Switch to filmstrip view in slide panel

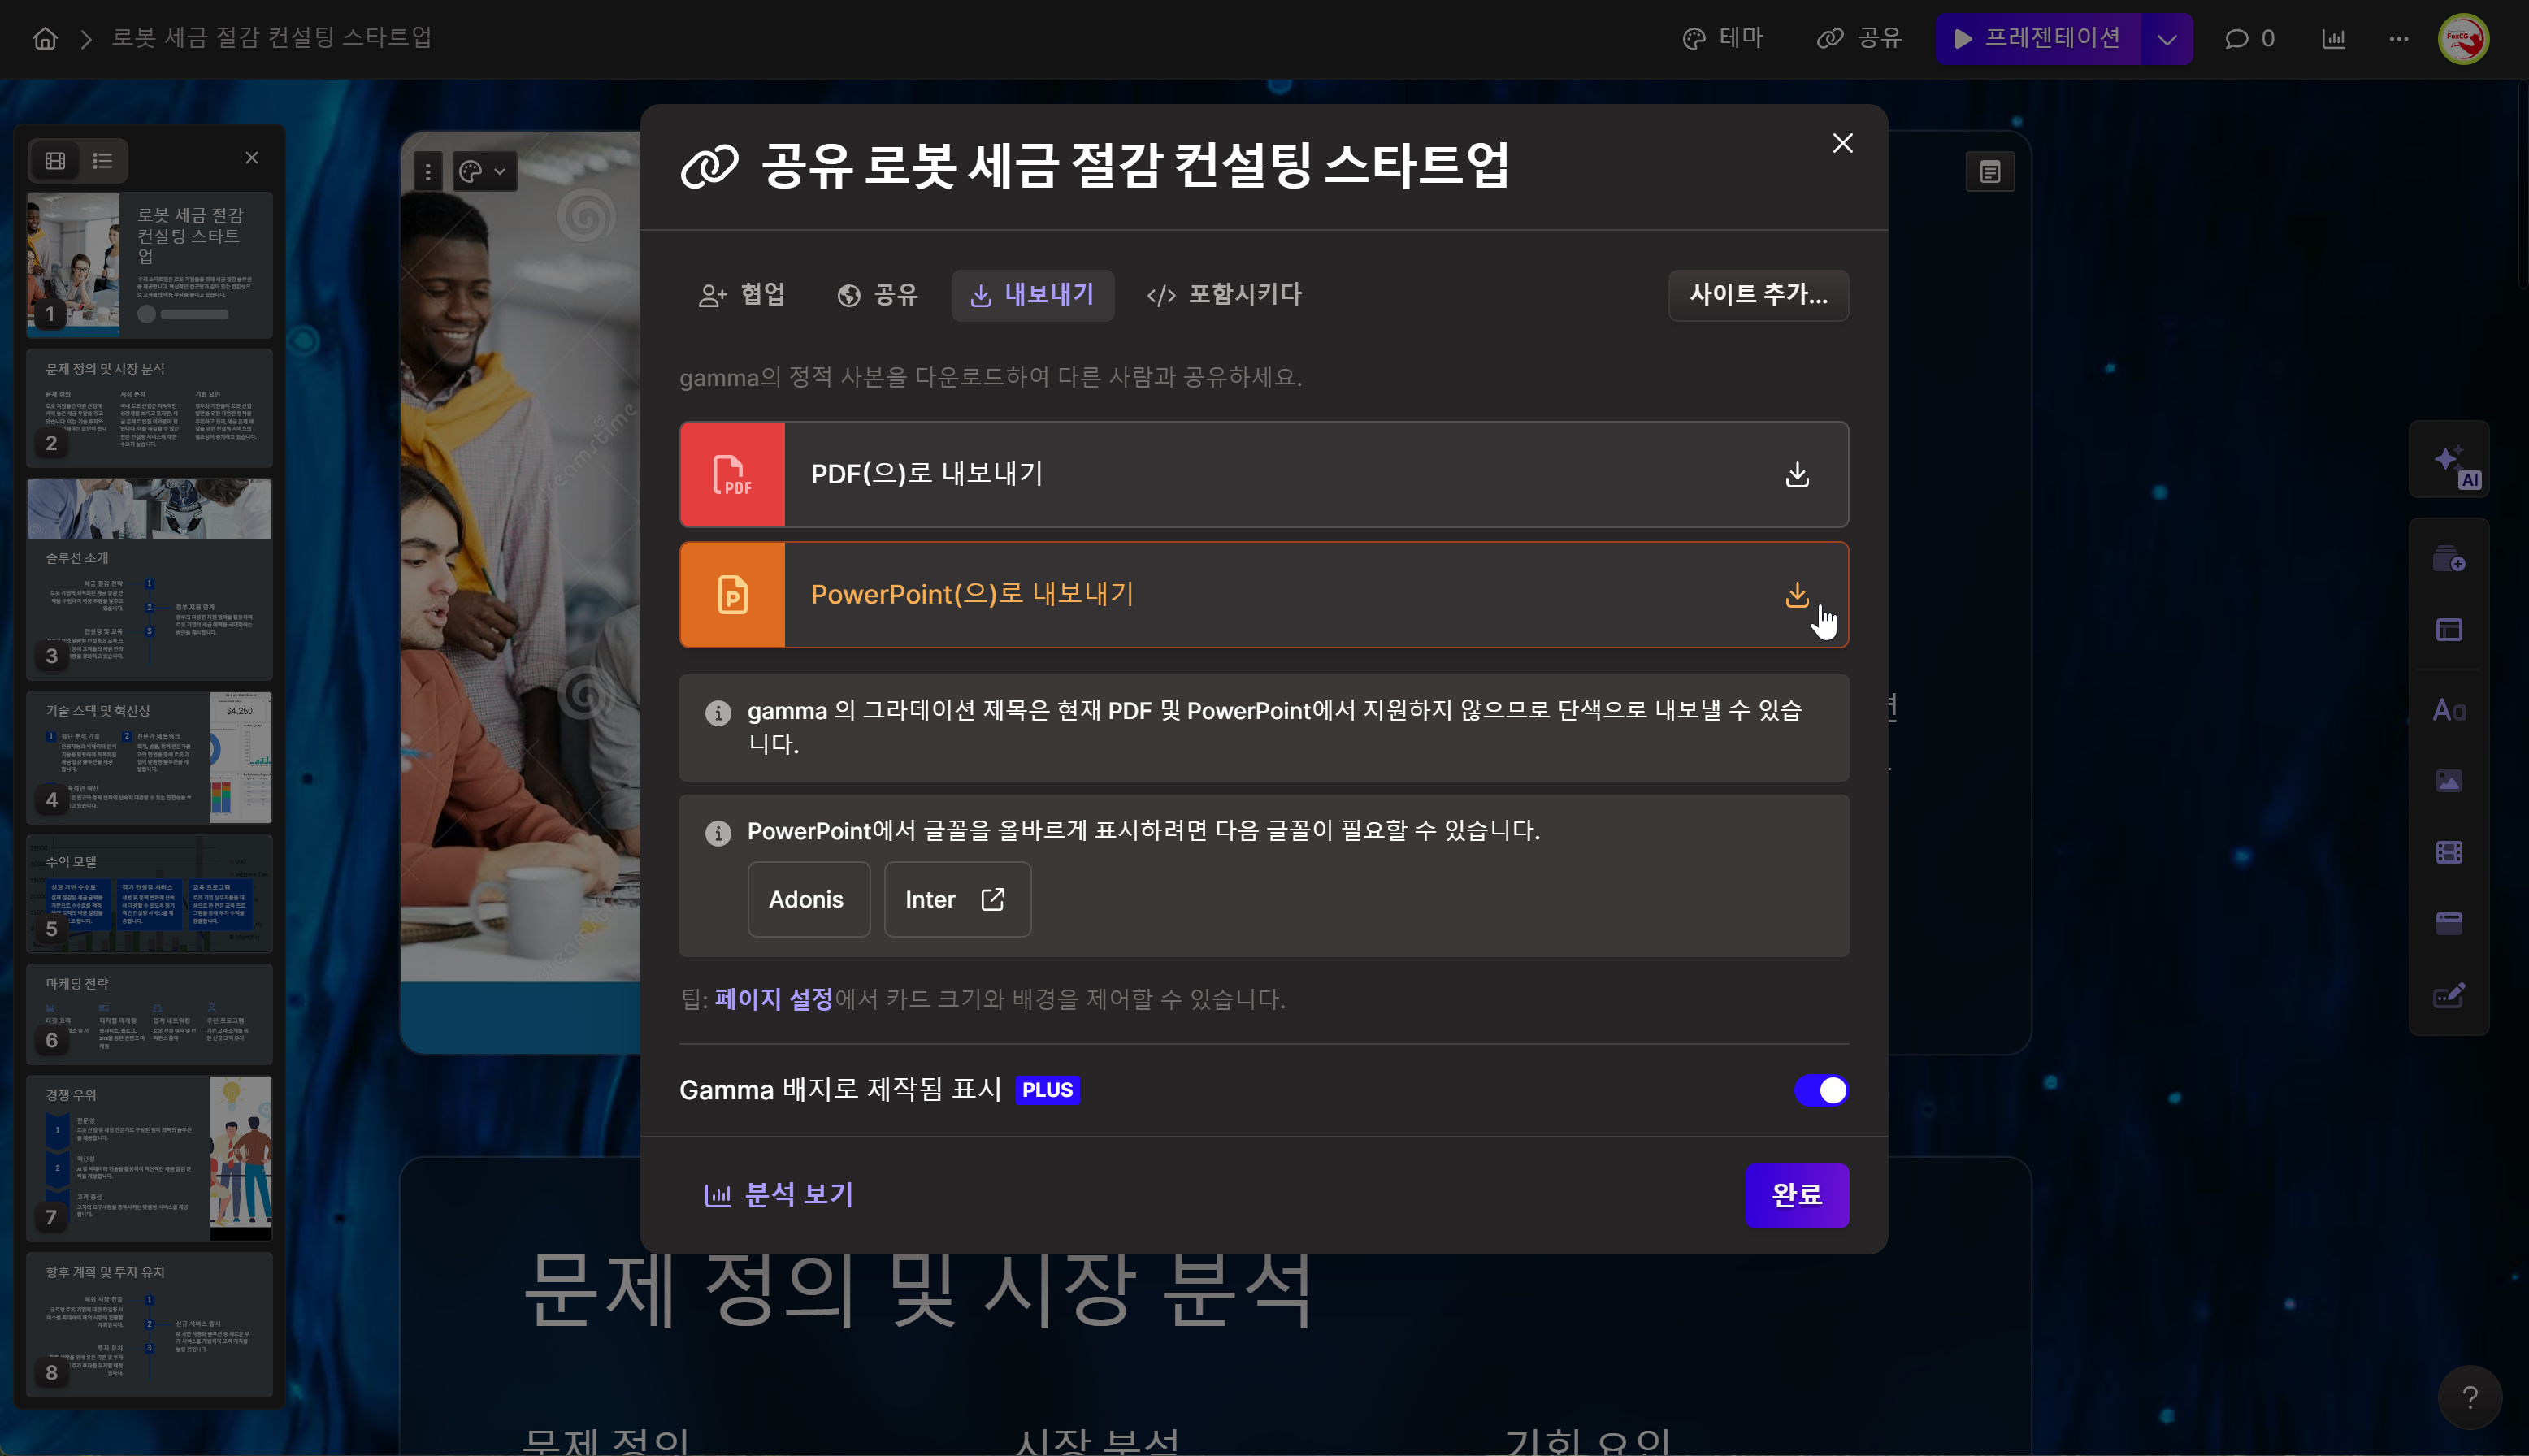(x=55, y=160)
